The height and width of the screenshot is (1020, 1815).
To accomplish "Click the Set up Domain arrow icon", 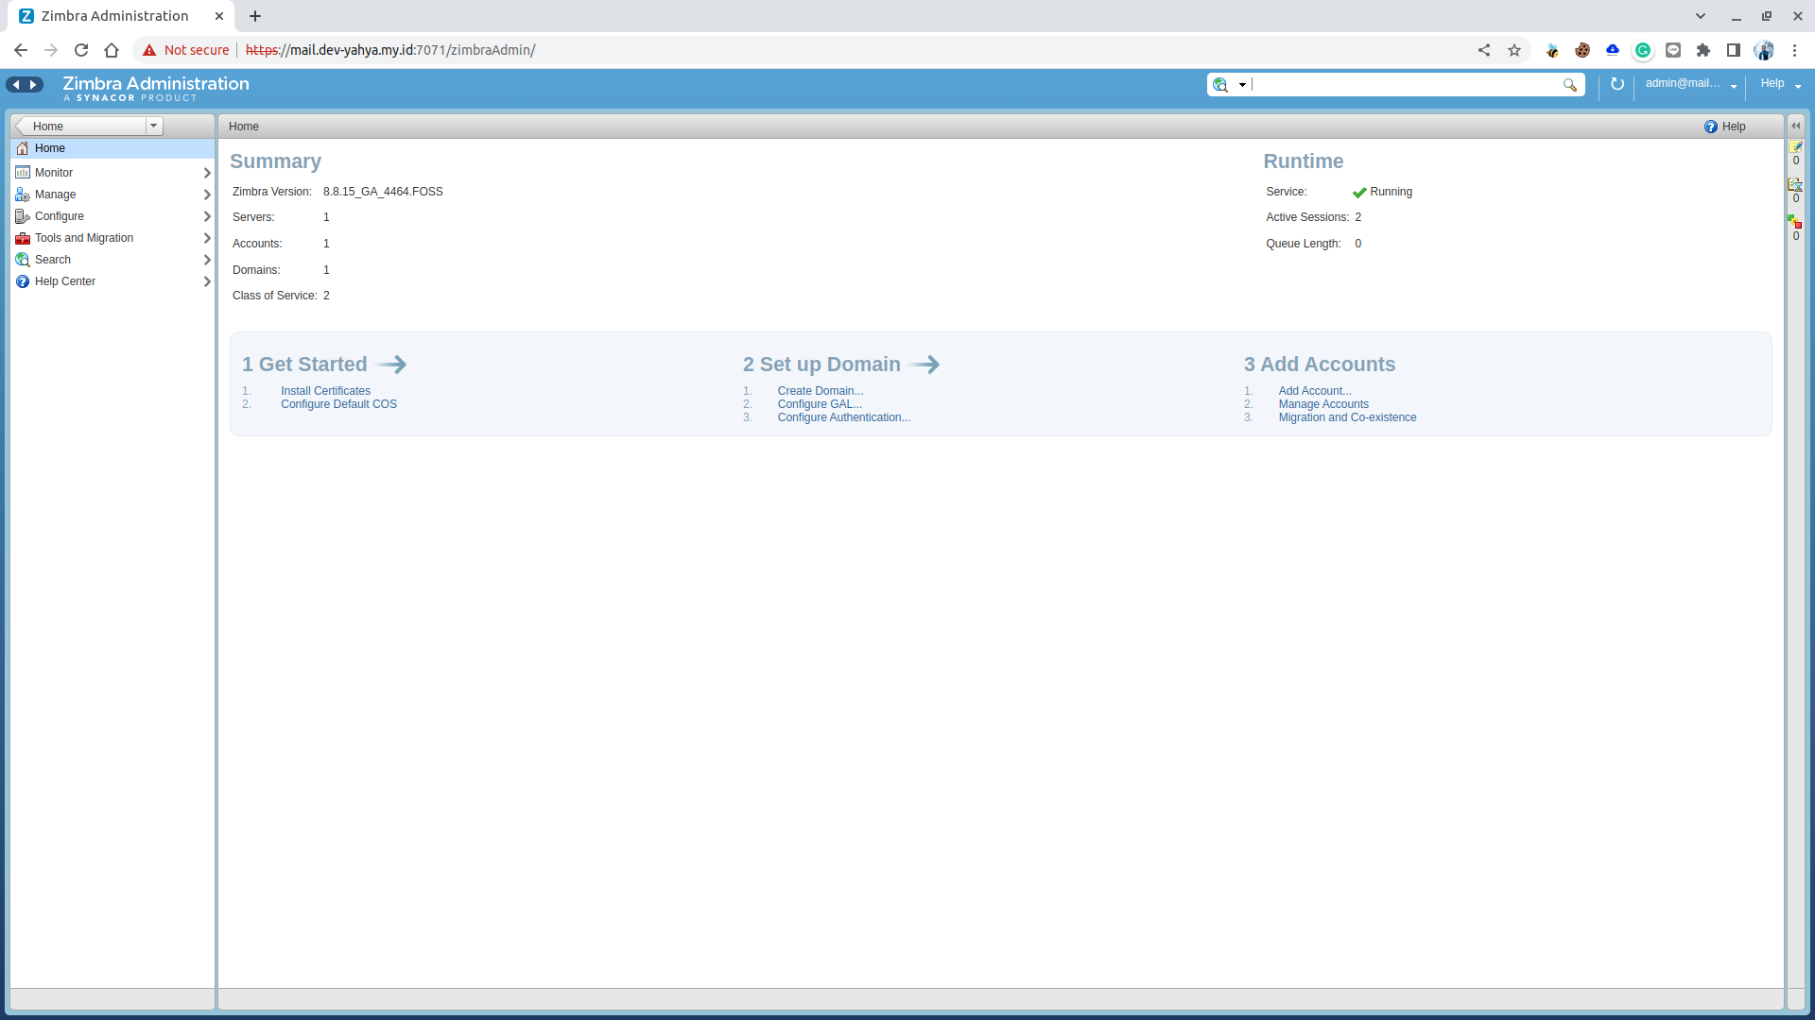I will 925,365.
